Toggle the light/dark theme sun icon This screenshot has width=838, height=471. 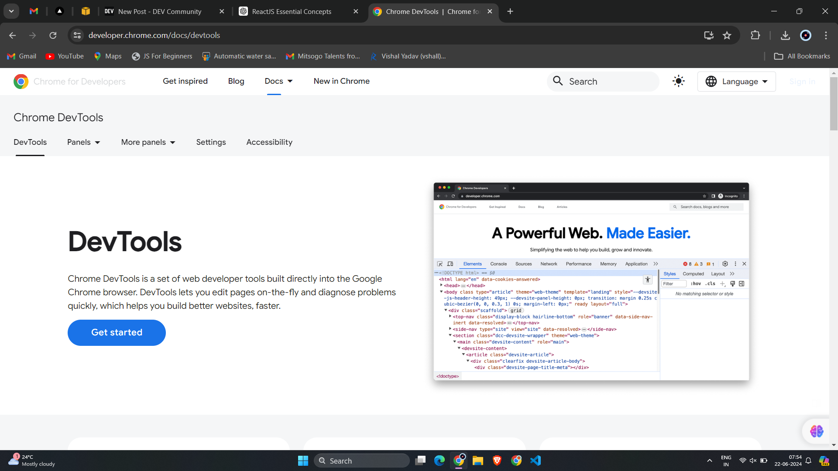(x=678, y=81)
